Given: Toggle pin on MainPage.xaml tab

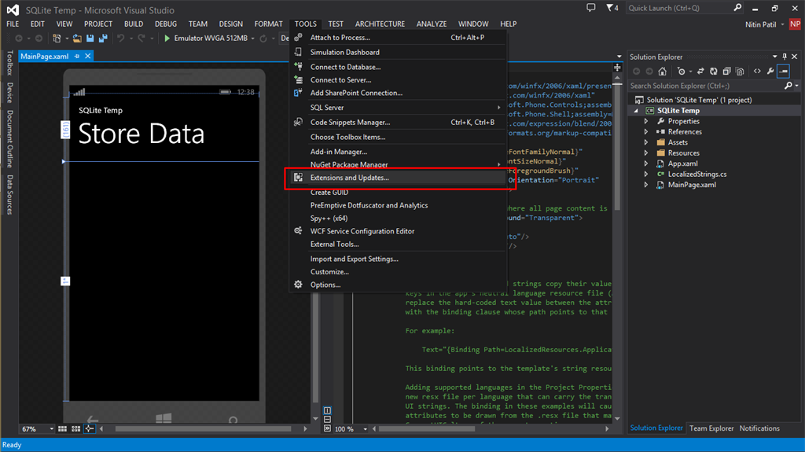Looking at the screenshot, I should [77, 56].
